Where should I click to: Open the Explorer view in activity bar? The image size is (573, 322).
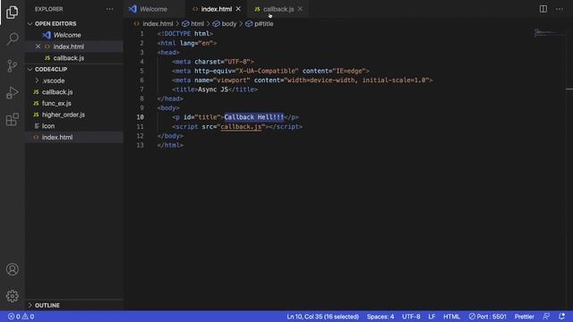point(12,12)
